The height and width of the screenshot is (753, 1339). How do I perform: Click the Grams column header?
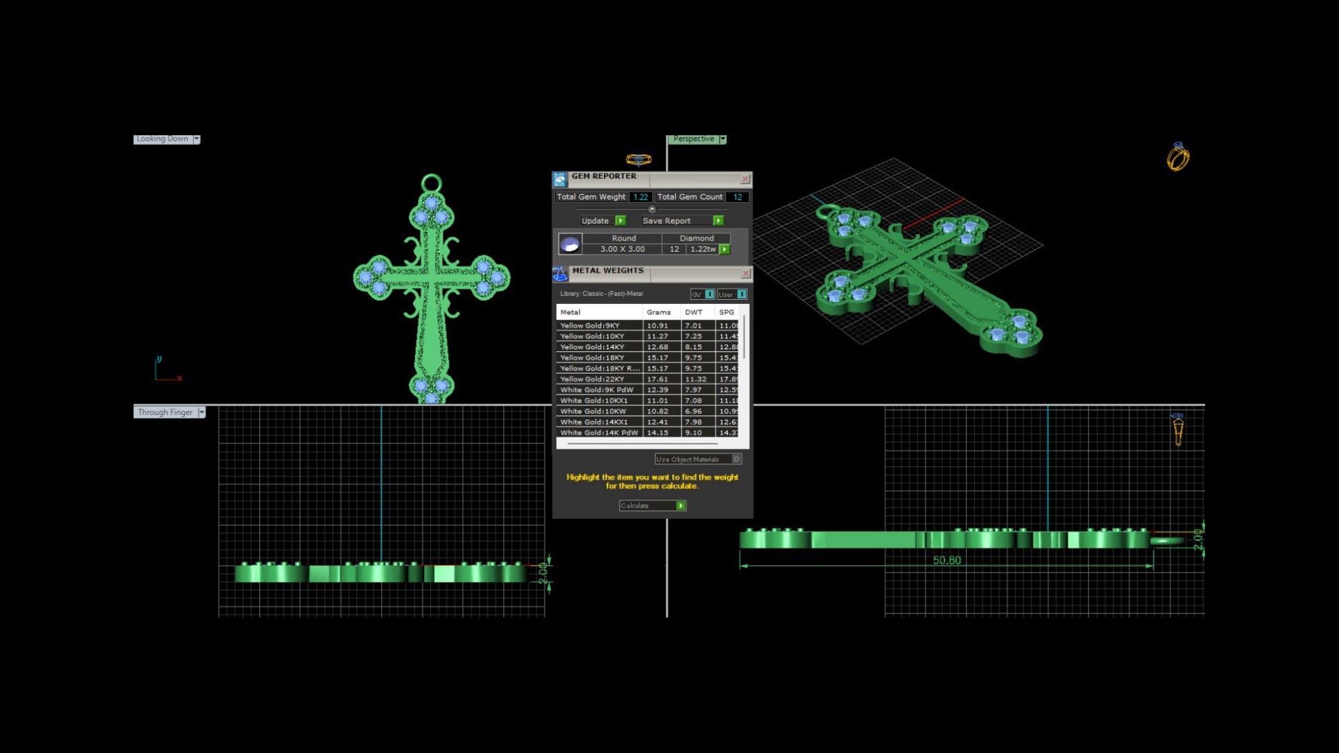[x=661, y=312]
